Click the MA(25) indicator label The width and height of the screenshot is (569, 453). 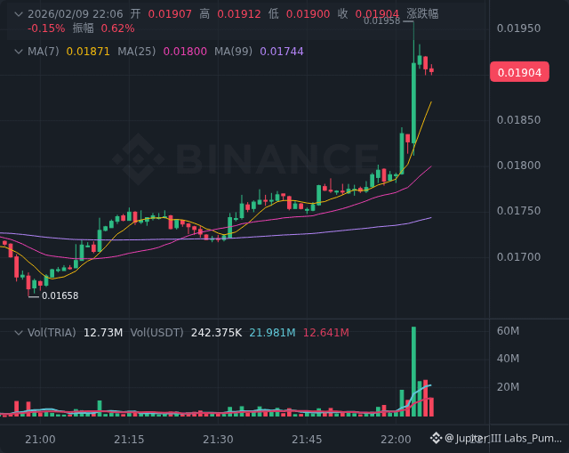point(138,52)
